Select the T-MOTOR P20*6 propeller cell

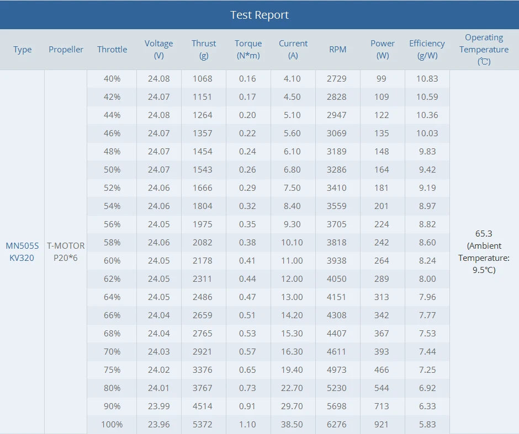(66, 252)
